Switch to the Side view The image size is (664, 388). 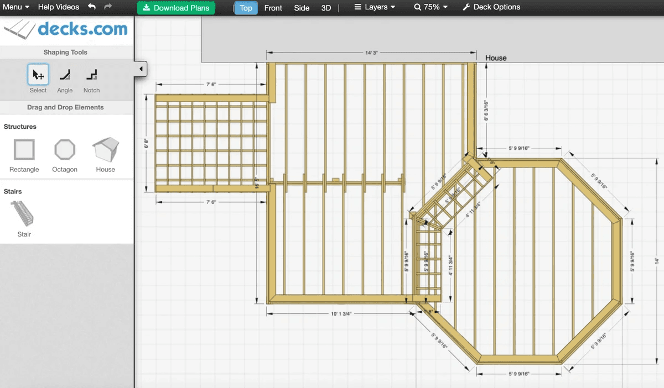302,8
